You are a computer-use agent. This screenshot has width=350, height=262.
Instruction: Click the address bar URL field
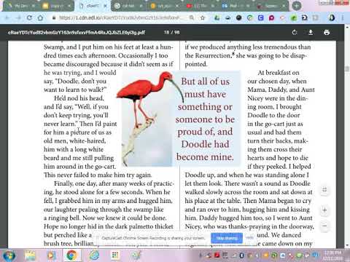pos(119,17)
